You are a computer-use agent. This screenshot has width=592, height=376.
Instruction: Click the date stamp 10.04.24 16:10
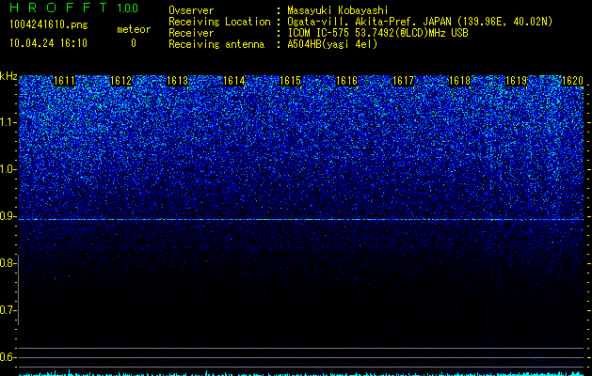[x=48, y=43]
